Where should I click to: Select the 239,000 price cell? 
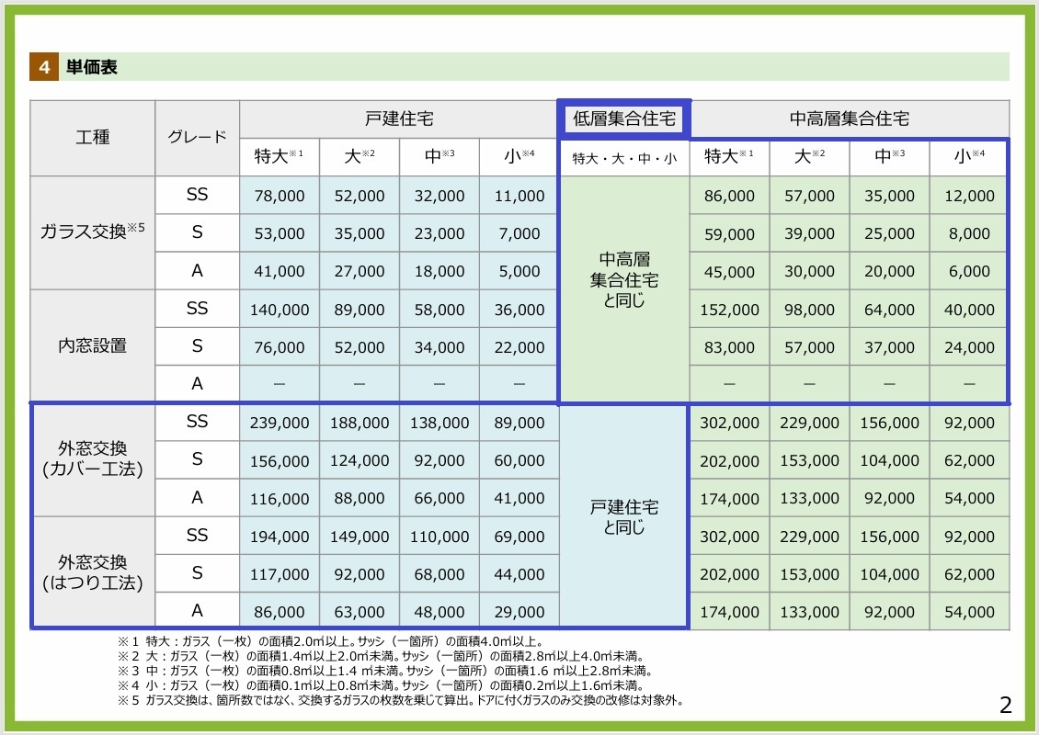tap(280, 423)
